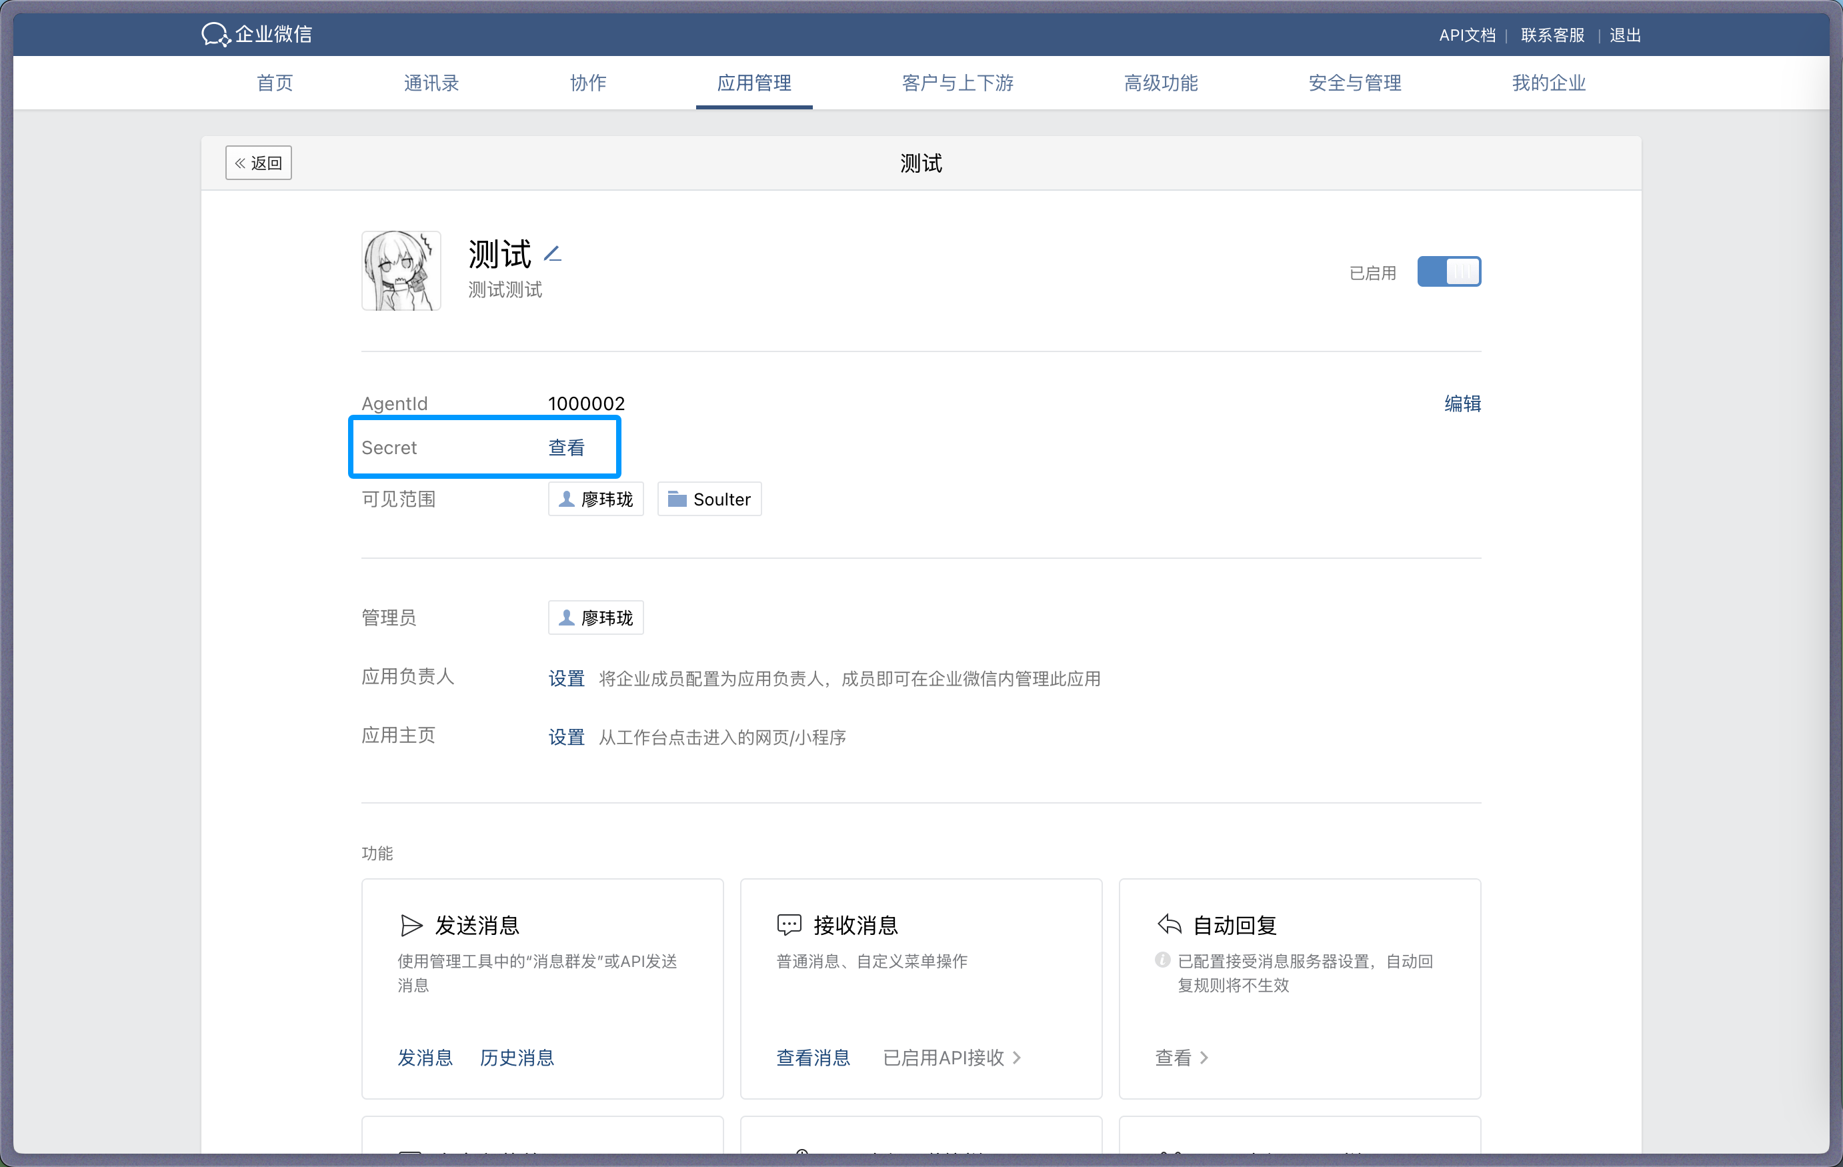Screen dimensions: 1843x1167
Task: Click the reply-arrow 自动回复 icon
Action: coord(1169,924)
